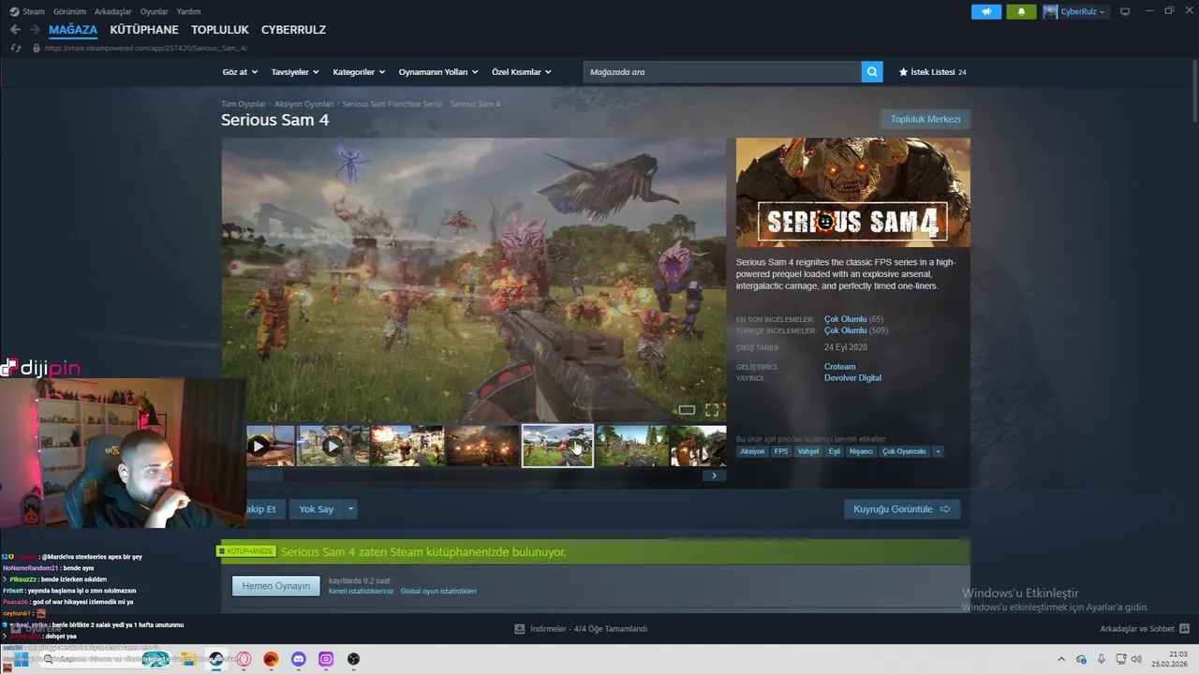The image size is (1199, 674).
Task: Add a tag with plus button
Action: [x=938, y=451]
